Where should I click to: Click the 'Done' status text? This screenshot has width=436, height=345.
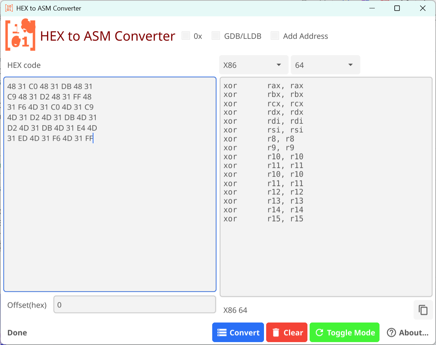point(17,333)
